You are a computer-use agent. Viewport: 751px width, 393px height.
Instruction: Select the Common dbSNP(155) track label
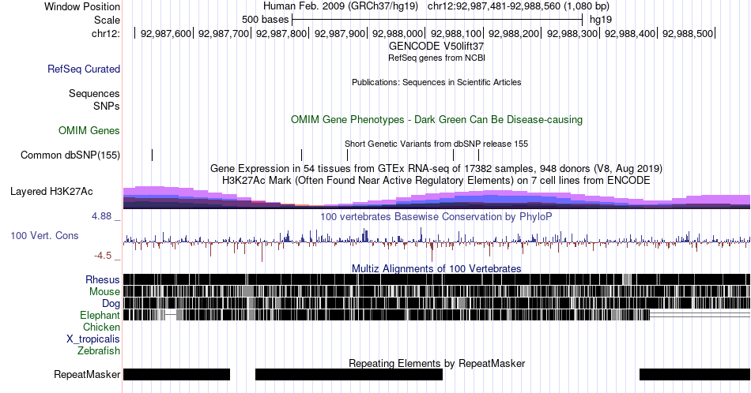pyautogui.click(x=70, y=155)
